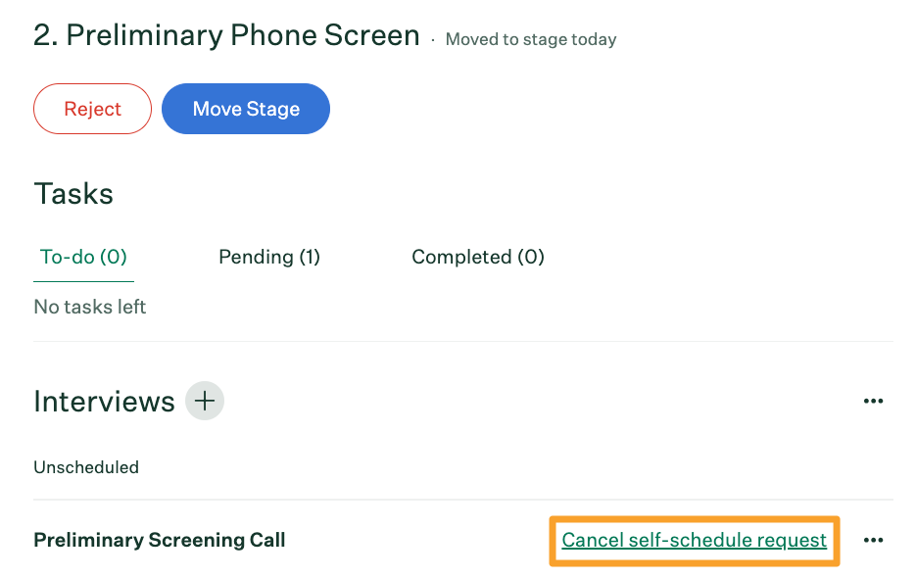Open the Interviews section three-dot menu
This screenshot has height=578, width=916.
coord(873,401)
